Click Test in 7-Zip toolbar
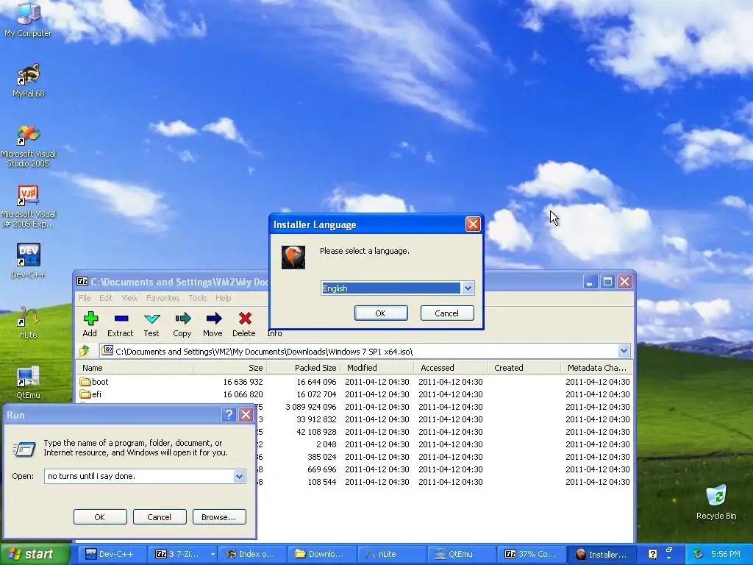The height and width of the screenshot is (565, 753). click(151, 324)
